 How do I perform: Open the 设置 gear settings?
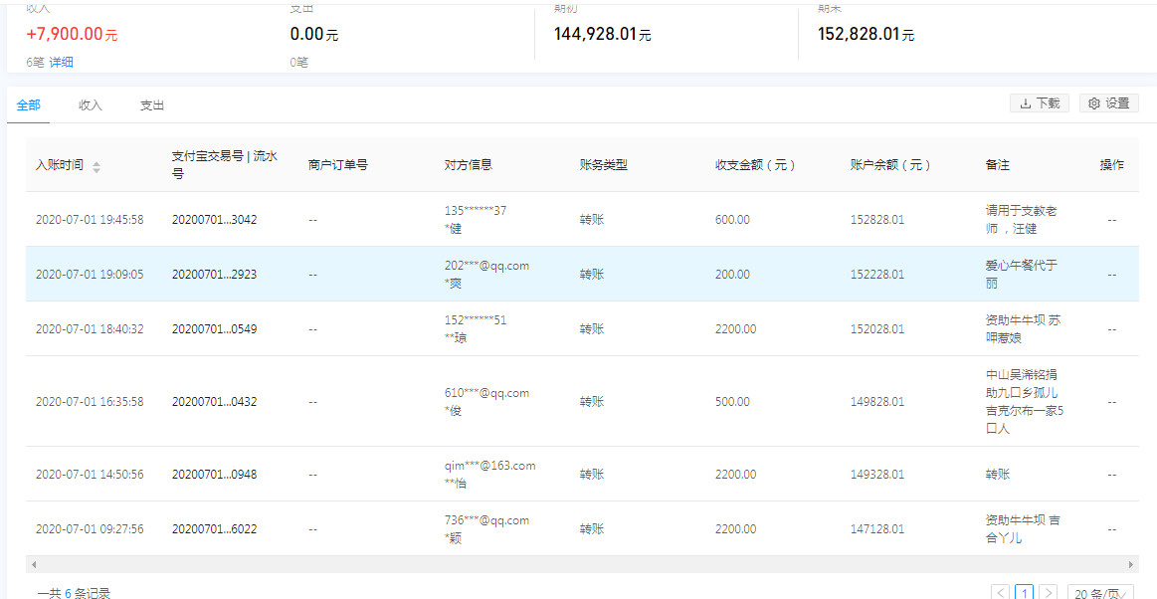point(1108,103)
